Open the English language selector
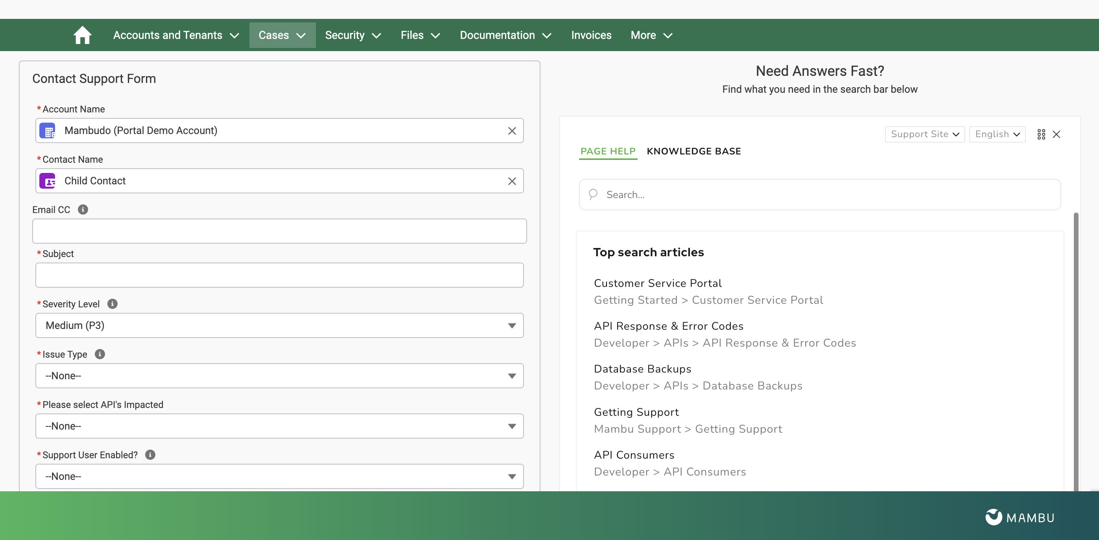The width and height of the screenshot is (1099, 540). (x=997, y=134)
